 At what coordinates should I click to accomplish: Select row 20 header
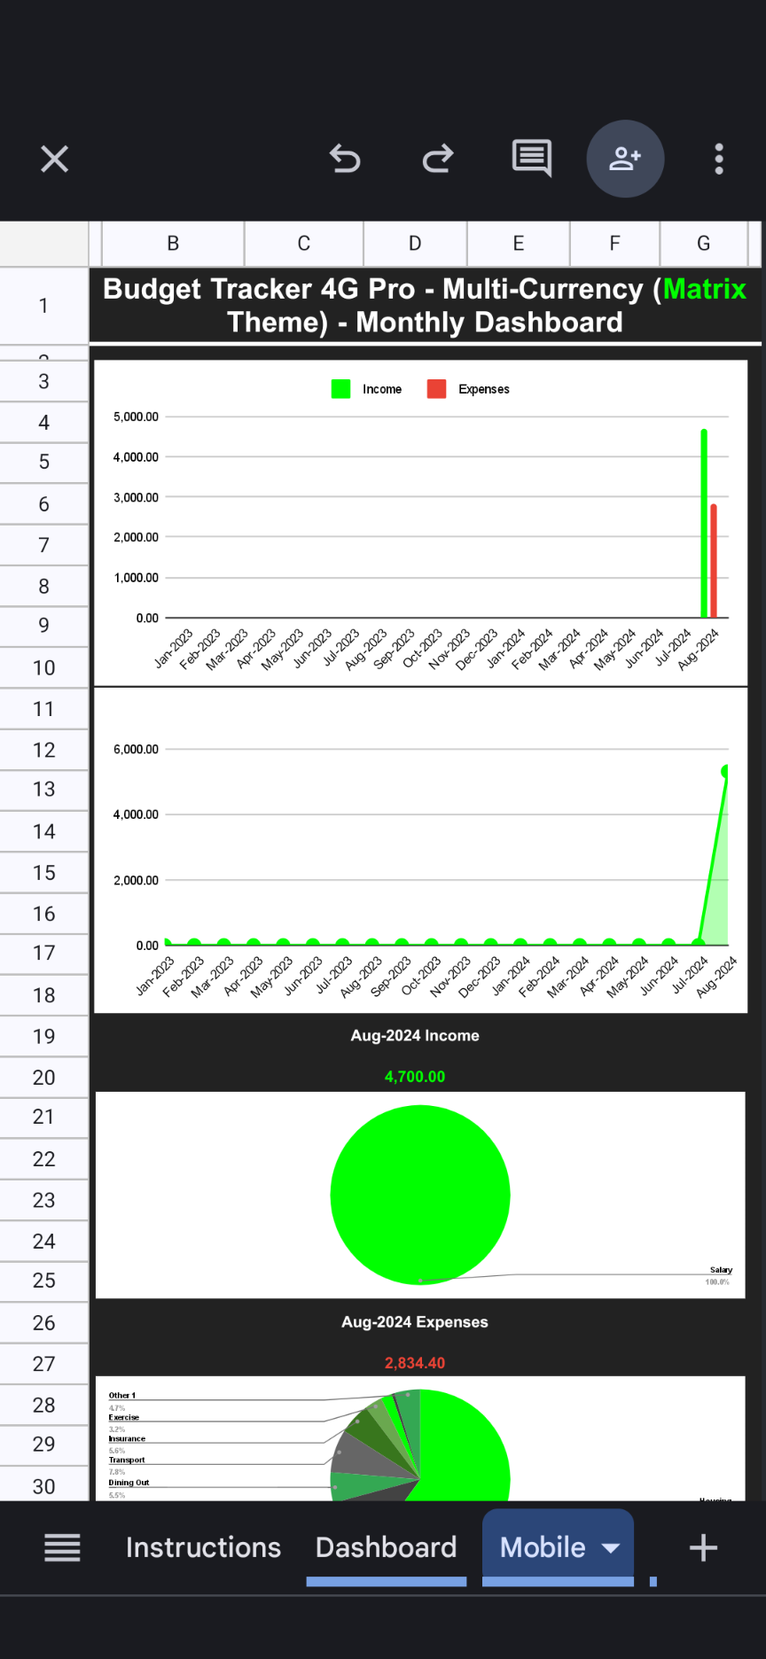tap(43, 1078)
